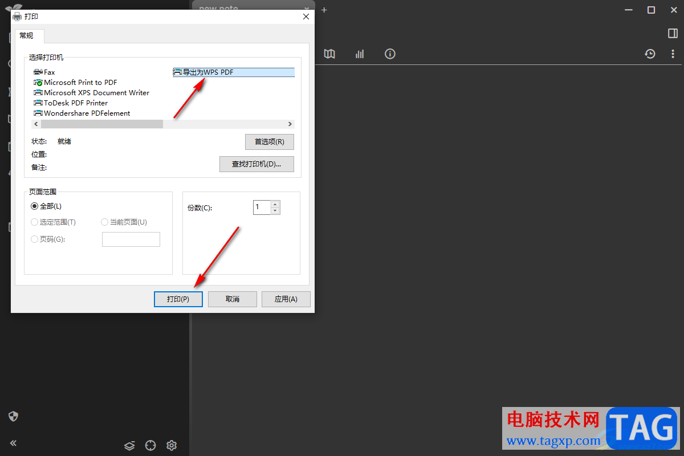Maximize the Trilium app window
The image size is (684, 456).
(651, 10)
